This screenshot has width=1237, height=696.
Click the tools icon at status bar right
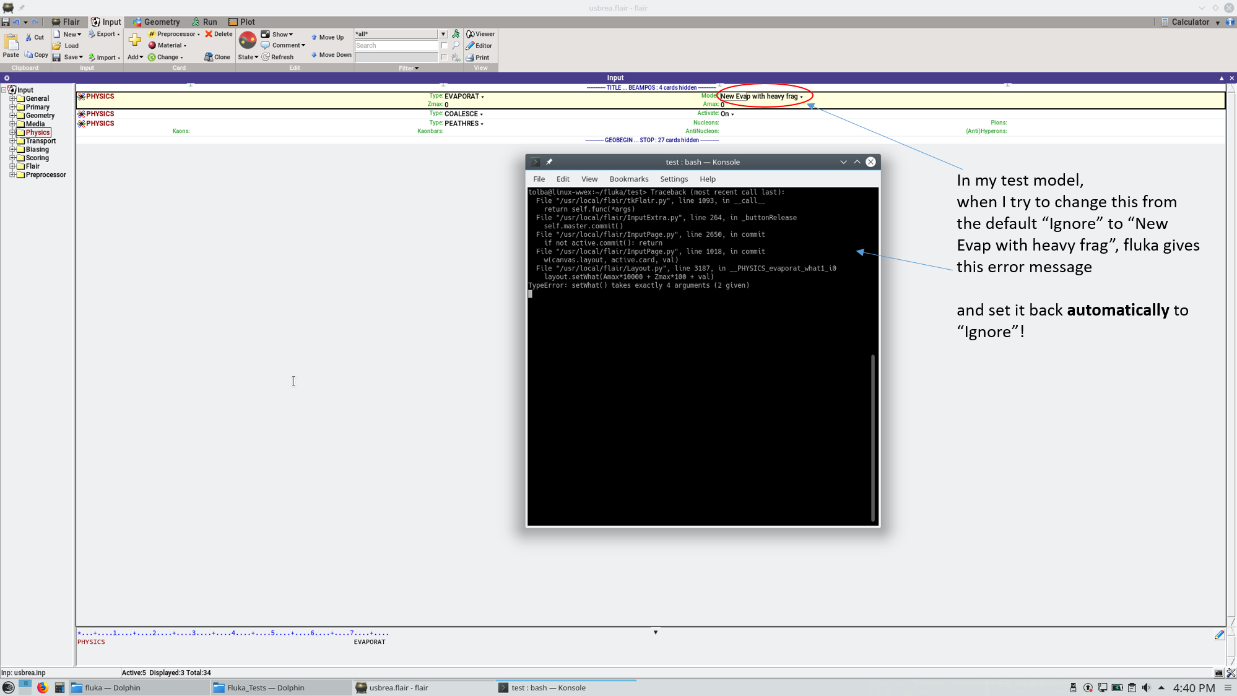pos(1231,672)
